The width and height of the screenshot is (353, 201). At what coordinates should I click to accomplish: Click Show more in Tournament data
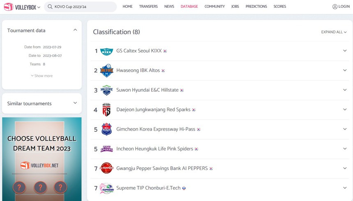click(x=41, y=76)
